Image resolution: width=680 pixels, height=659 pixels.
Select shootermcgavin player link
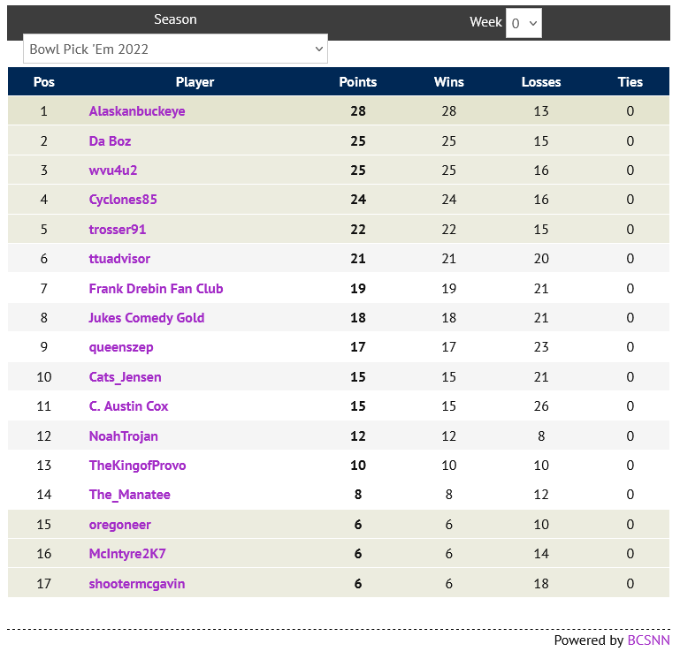pyautogui.click(x=137, y=584)
